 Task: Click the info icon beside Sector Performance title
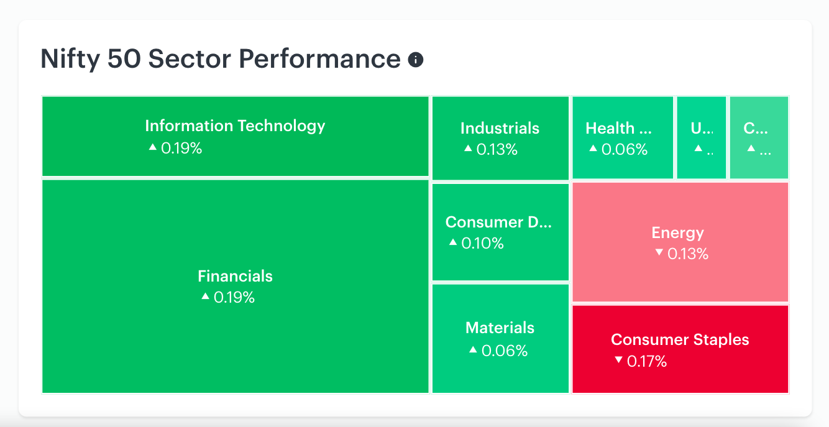click(416, 60)
